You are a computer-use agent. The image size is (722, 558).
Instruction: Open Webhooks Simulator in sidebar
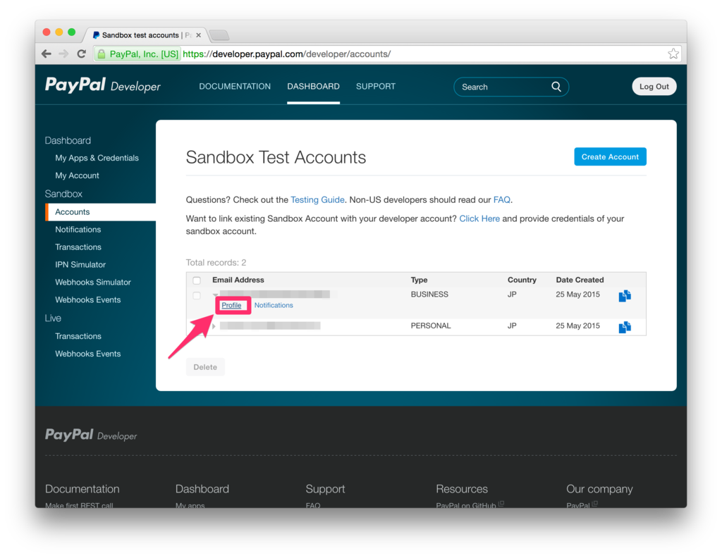tap(93, 282)
